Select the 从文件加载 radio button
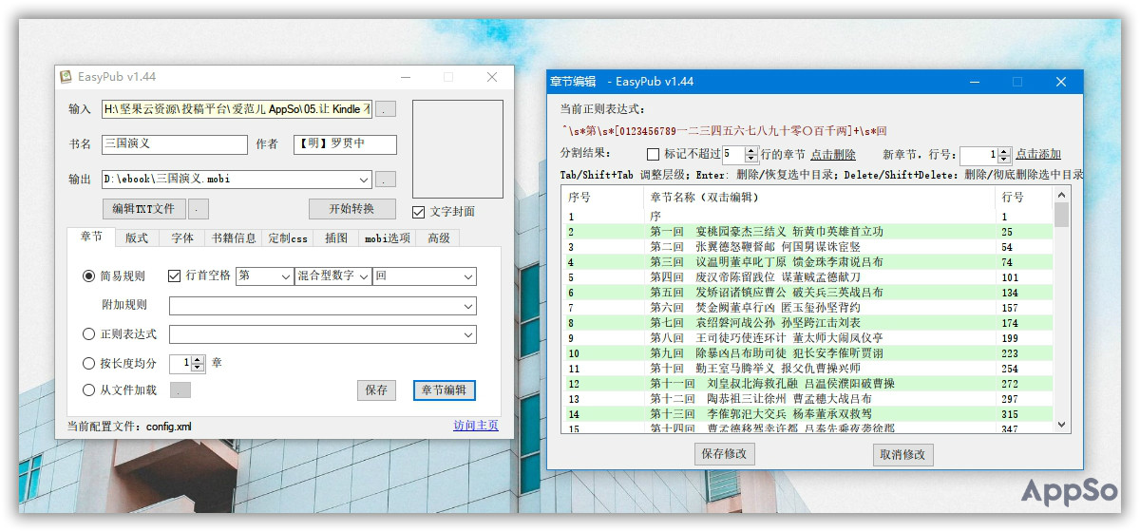The height and width of the screenshot is (532, 1140). point(89,389)
